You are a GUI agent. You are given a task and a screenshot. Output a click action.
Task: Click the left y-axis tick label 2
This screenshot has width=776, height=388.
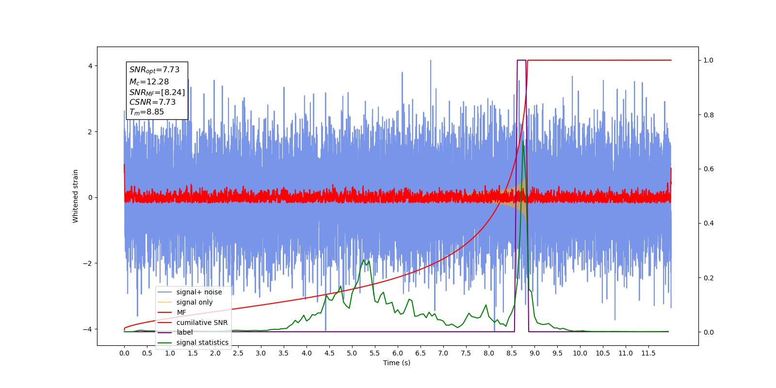click(x=90, y=132)
